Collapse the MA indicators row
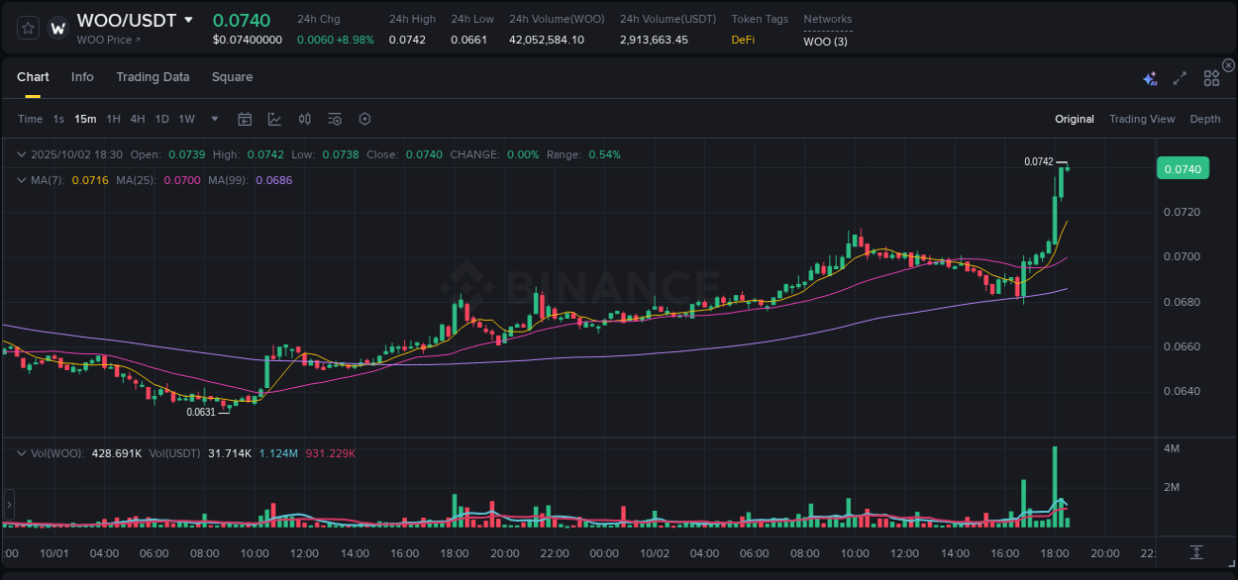Viewport: 1238px width, 580px height. 21,180
